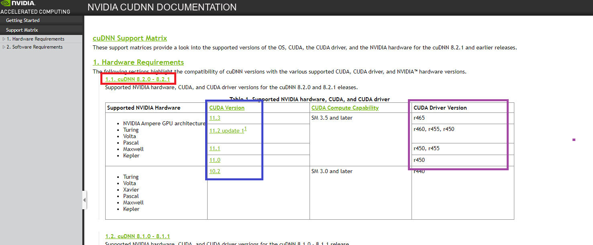Open the CUDA 11.1 link

tap(215, 149)
